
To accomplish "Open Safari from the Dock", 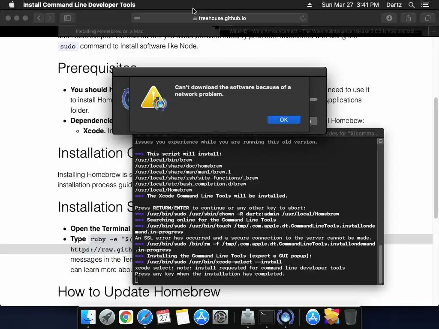I will pyautogui.click(x=145, y=317).
